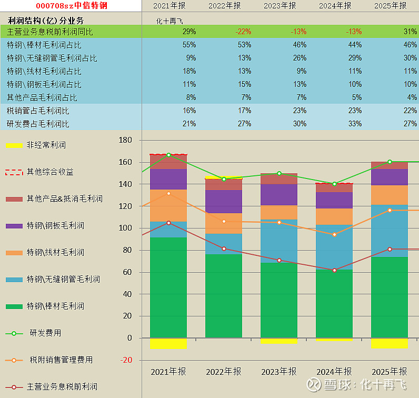Select the 2021年报 column header
This screenshot has height=398, width=419.
[x=169, y=6]
